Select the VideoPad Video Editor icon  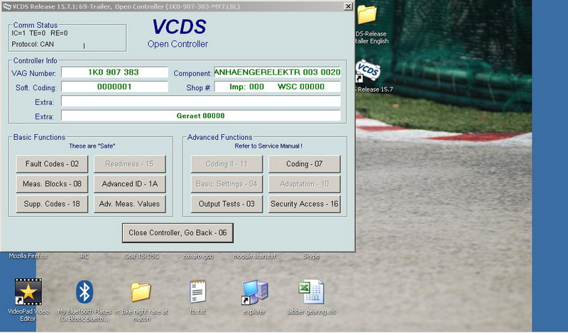pos(28,292)
